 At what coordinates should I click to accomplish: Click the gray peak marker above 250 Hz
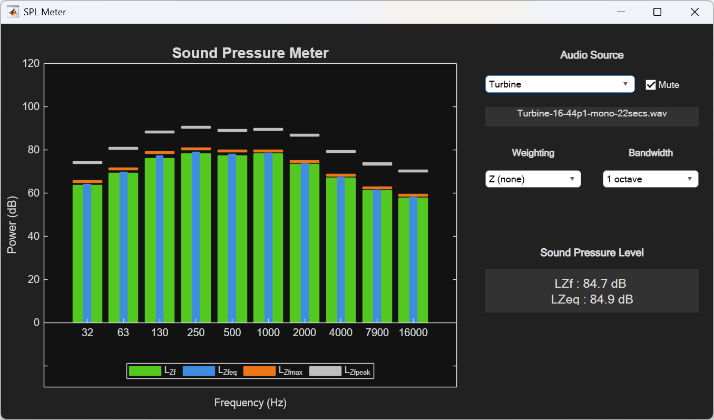pos(196,127)
